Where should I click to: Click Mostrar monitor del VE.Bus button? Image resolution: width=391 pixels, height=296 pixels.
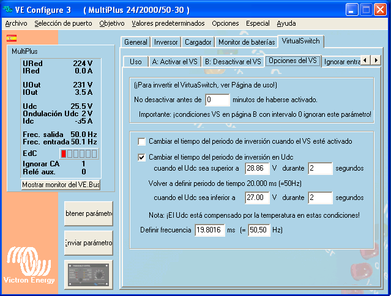click(x=61, y=185)
